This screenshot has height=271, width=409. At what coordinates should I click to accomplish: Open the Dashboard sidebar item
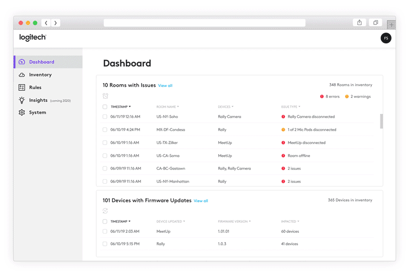click(49, 62)
